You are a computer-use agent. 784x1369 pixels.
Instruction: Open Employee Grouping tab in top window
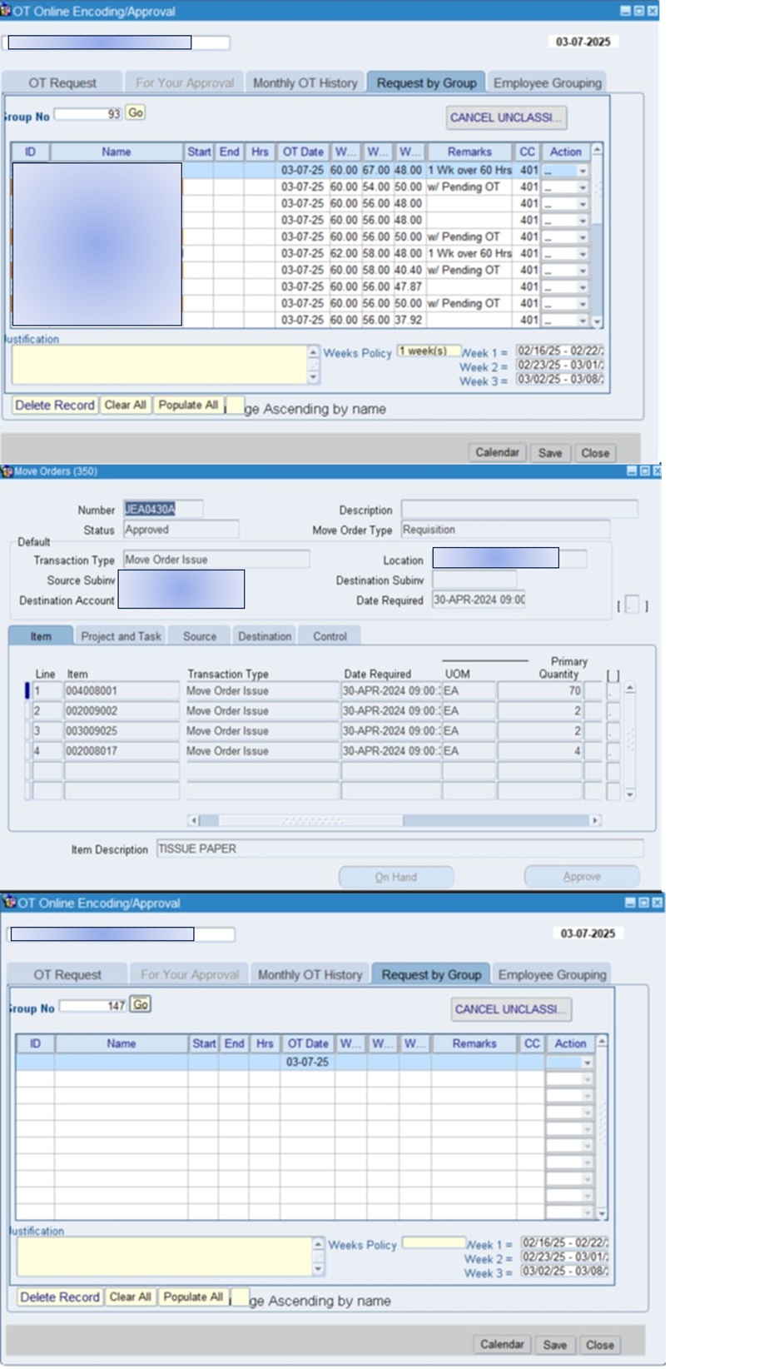click(547, 82)
